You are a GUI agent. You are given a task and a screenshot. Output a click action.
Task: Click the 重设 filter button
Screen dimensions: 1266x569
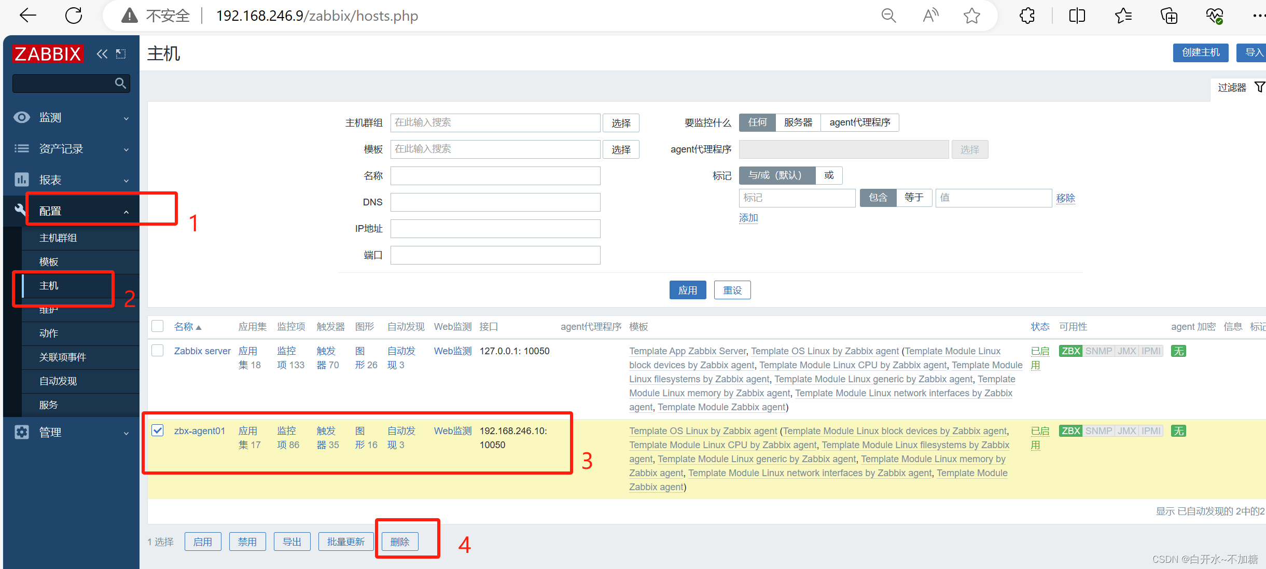tap(732, 290)
